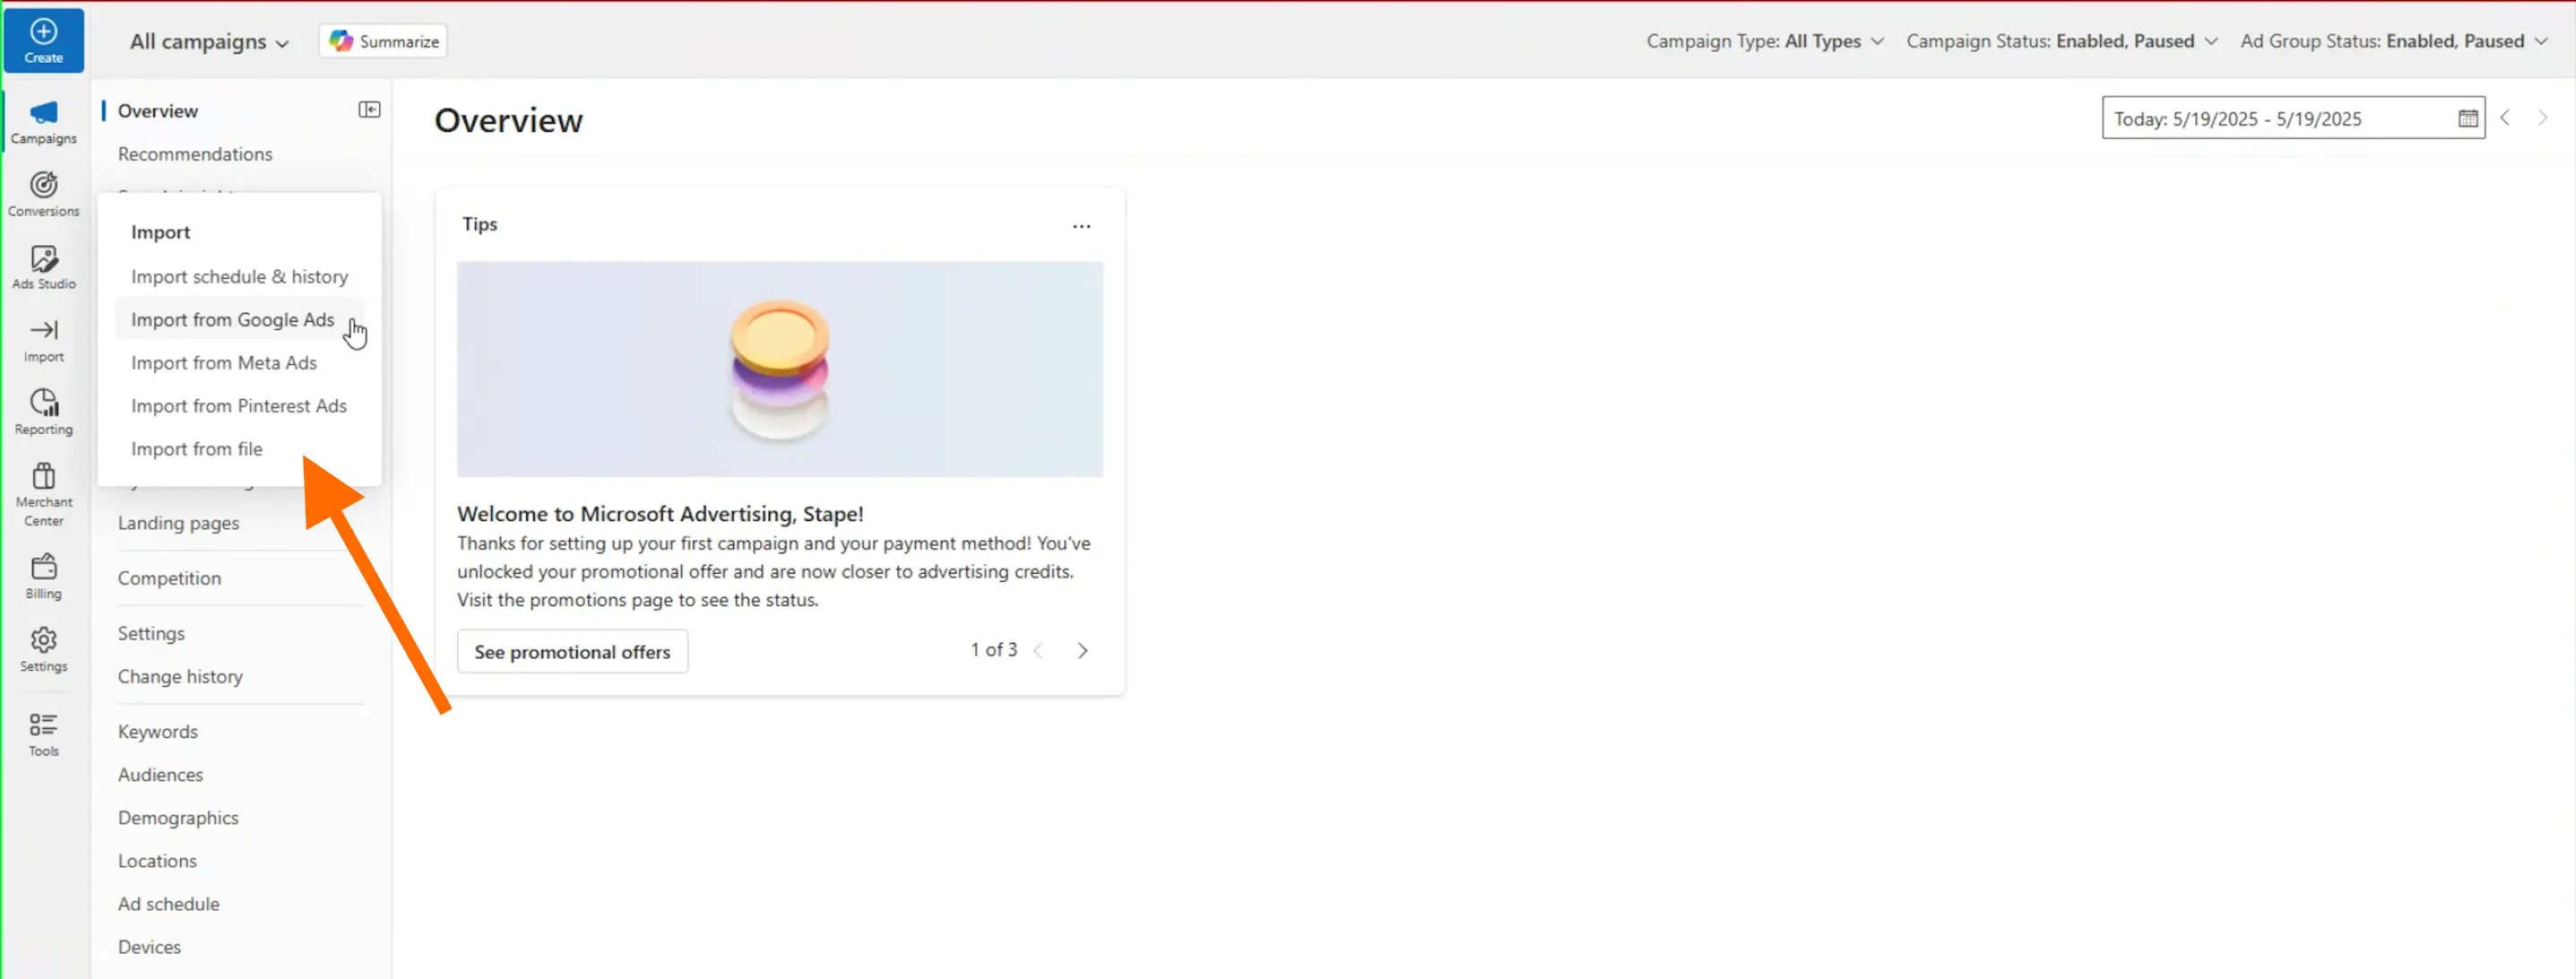The width and height of the screenshot is (2576, 979).
Task: Open the Billing sidebar icon
Action: tap(43, 568)
